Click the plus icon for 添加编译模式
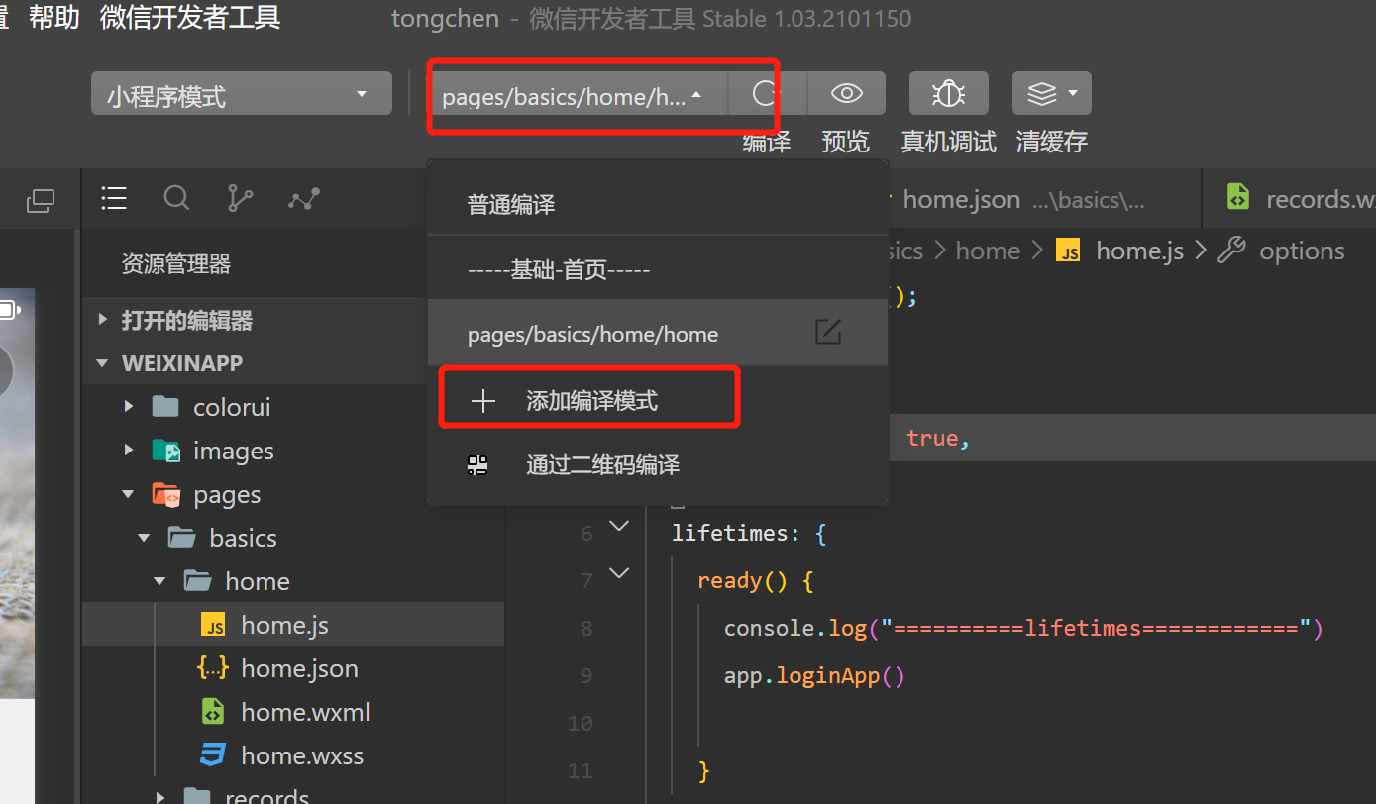The height and width of the screenshot is (804, 1376). coord(482,401)
